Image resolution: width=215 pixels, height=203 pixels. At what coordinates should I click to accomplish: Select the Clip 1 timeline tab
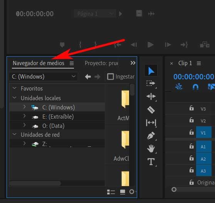click(185, 63)
